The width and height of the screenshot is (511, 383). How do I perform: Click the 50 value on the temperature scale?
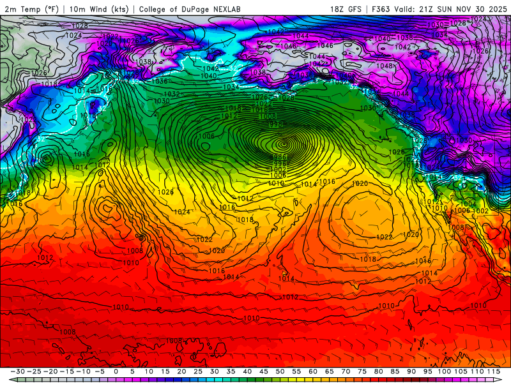[280, 372]
